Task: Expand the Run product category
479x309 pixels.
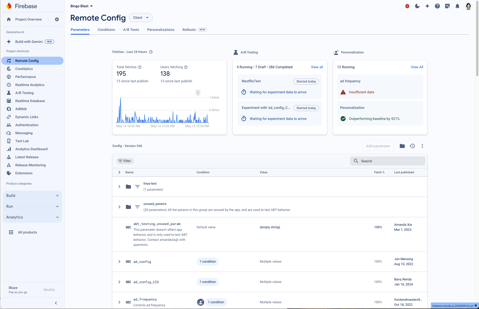Action: [32, 206]
